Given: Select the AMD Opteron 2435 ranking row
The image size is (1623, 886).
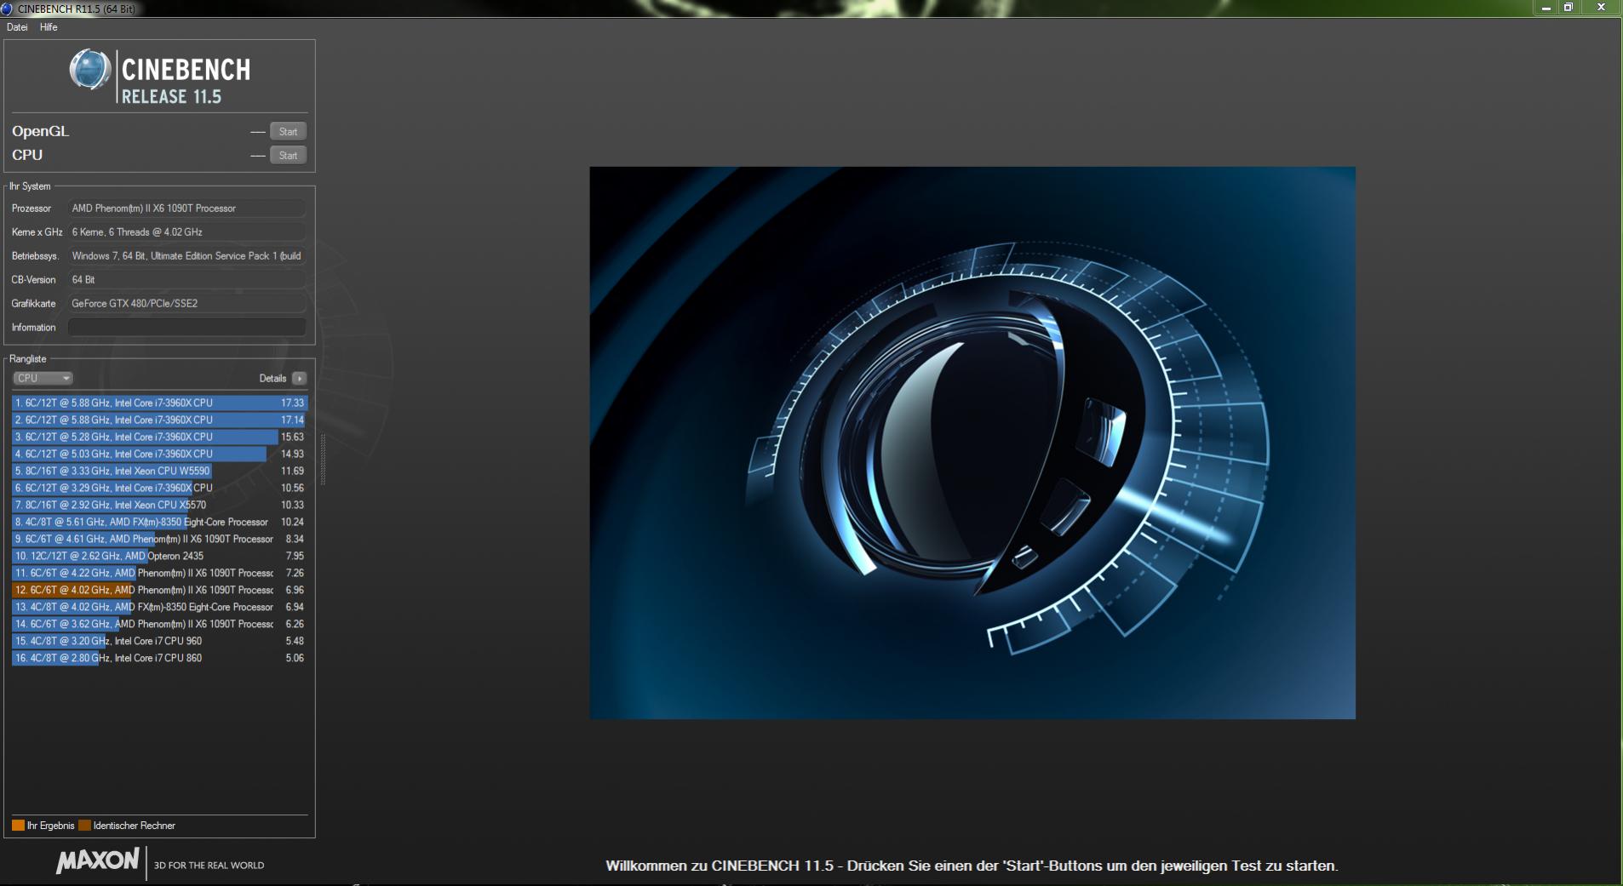Looking at the screenshot, I should pyautogui.click(x=159, y=556).
